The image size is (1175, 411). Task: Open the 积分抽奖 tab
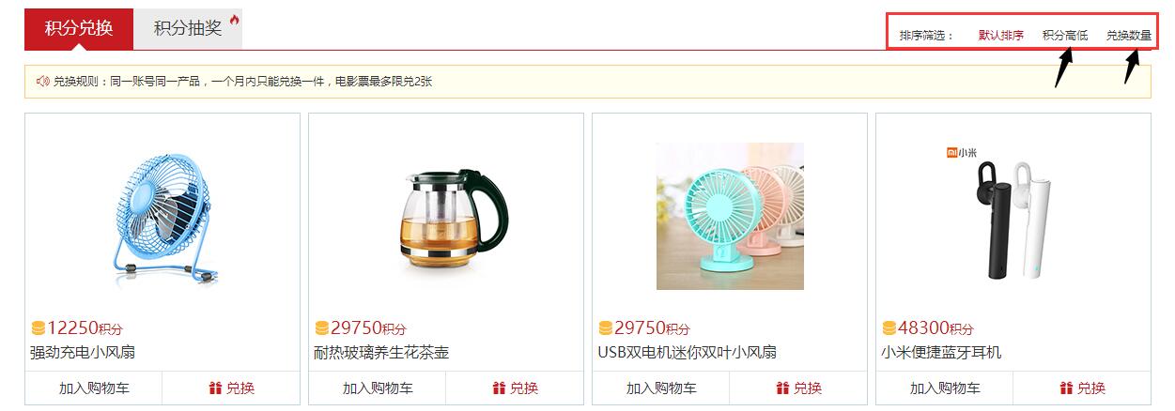coord(188,28)
